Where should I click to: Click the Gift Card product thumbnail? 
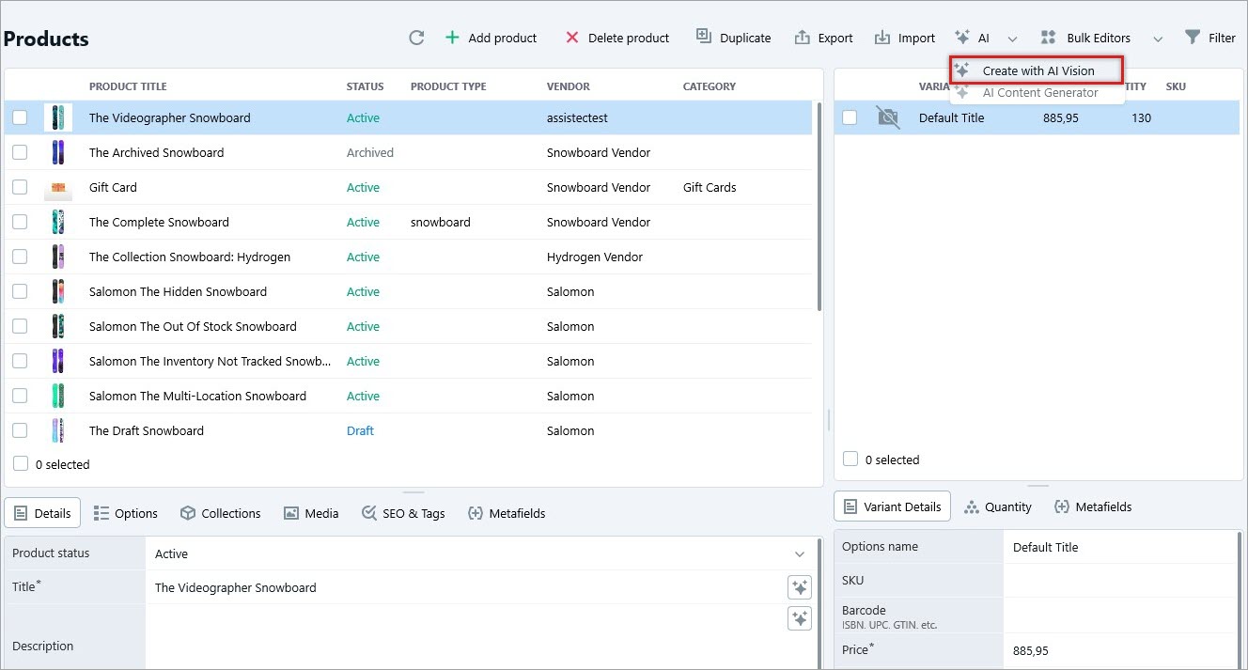(58, 188)
